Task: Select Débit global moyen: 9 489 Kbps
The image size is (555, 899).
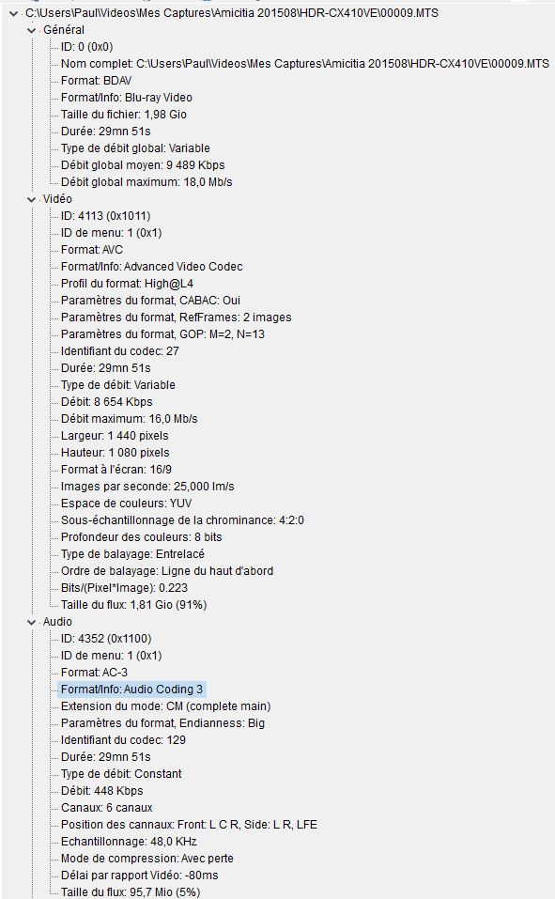Action: click(143, 165)
